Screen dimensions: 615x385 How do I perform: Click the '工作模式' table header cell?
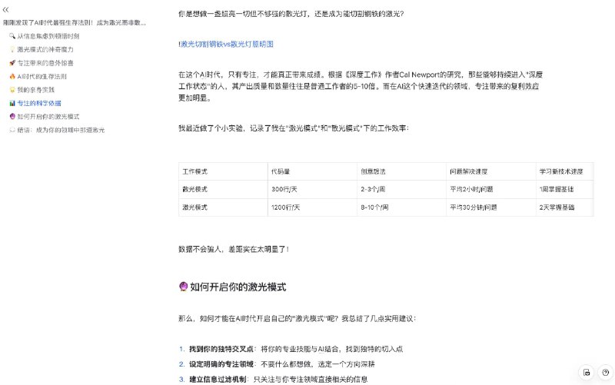223,171
